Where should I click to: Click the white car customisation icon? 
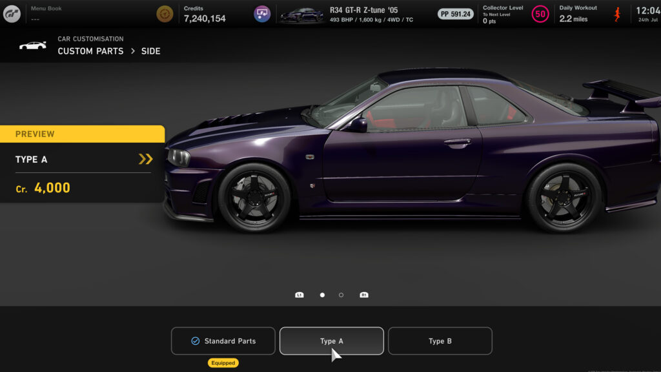click(32, 45)
